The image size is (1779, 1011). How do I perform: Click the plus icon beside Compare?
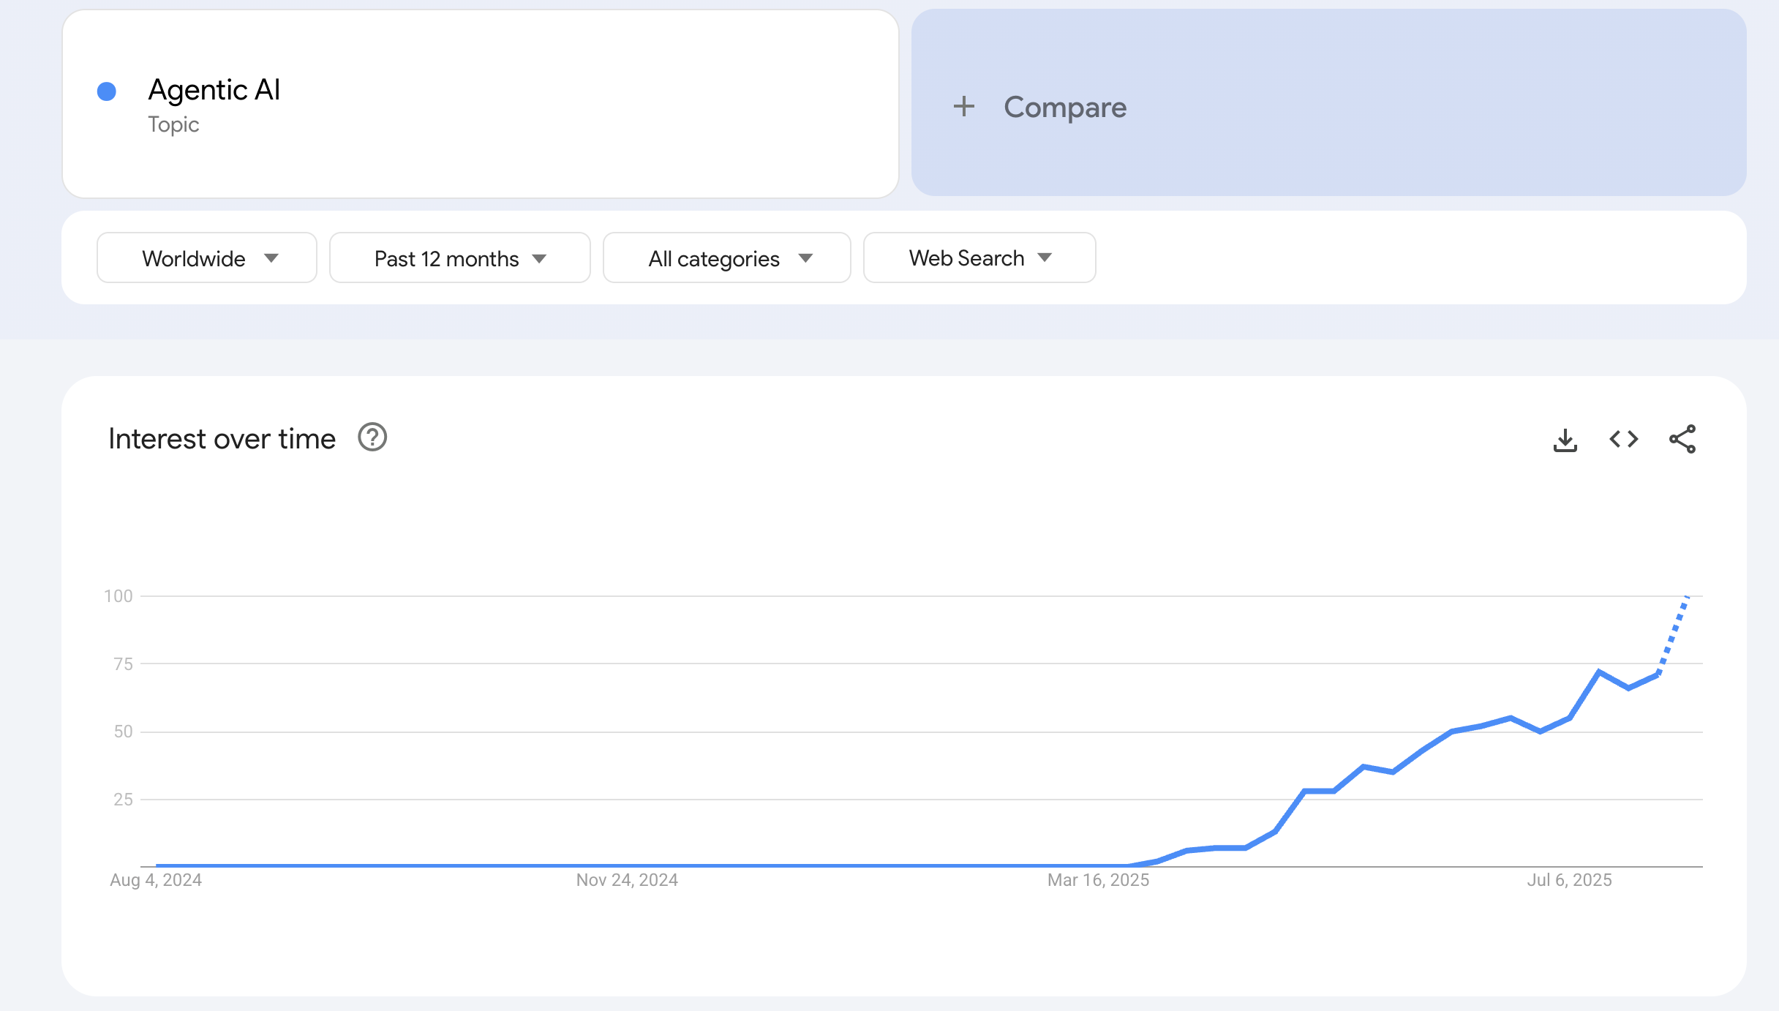coord(963,107)
